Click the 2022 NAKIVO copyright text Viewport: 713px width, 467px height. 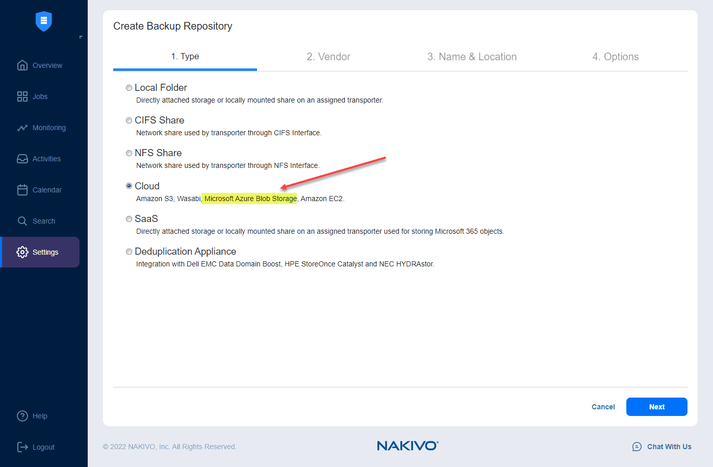click(x=170, y=447)
